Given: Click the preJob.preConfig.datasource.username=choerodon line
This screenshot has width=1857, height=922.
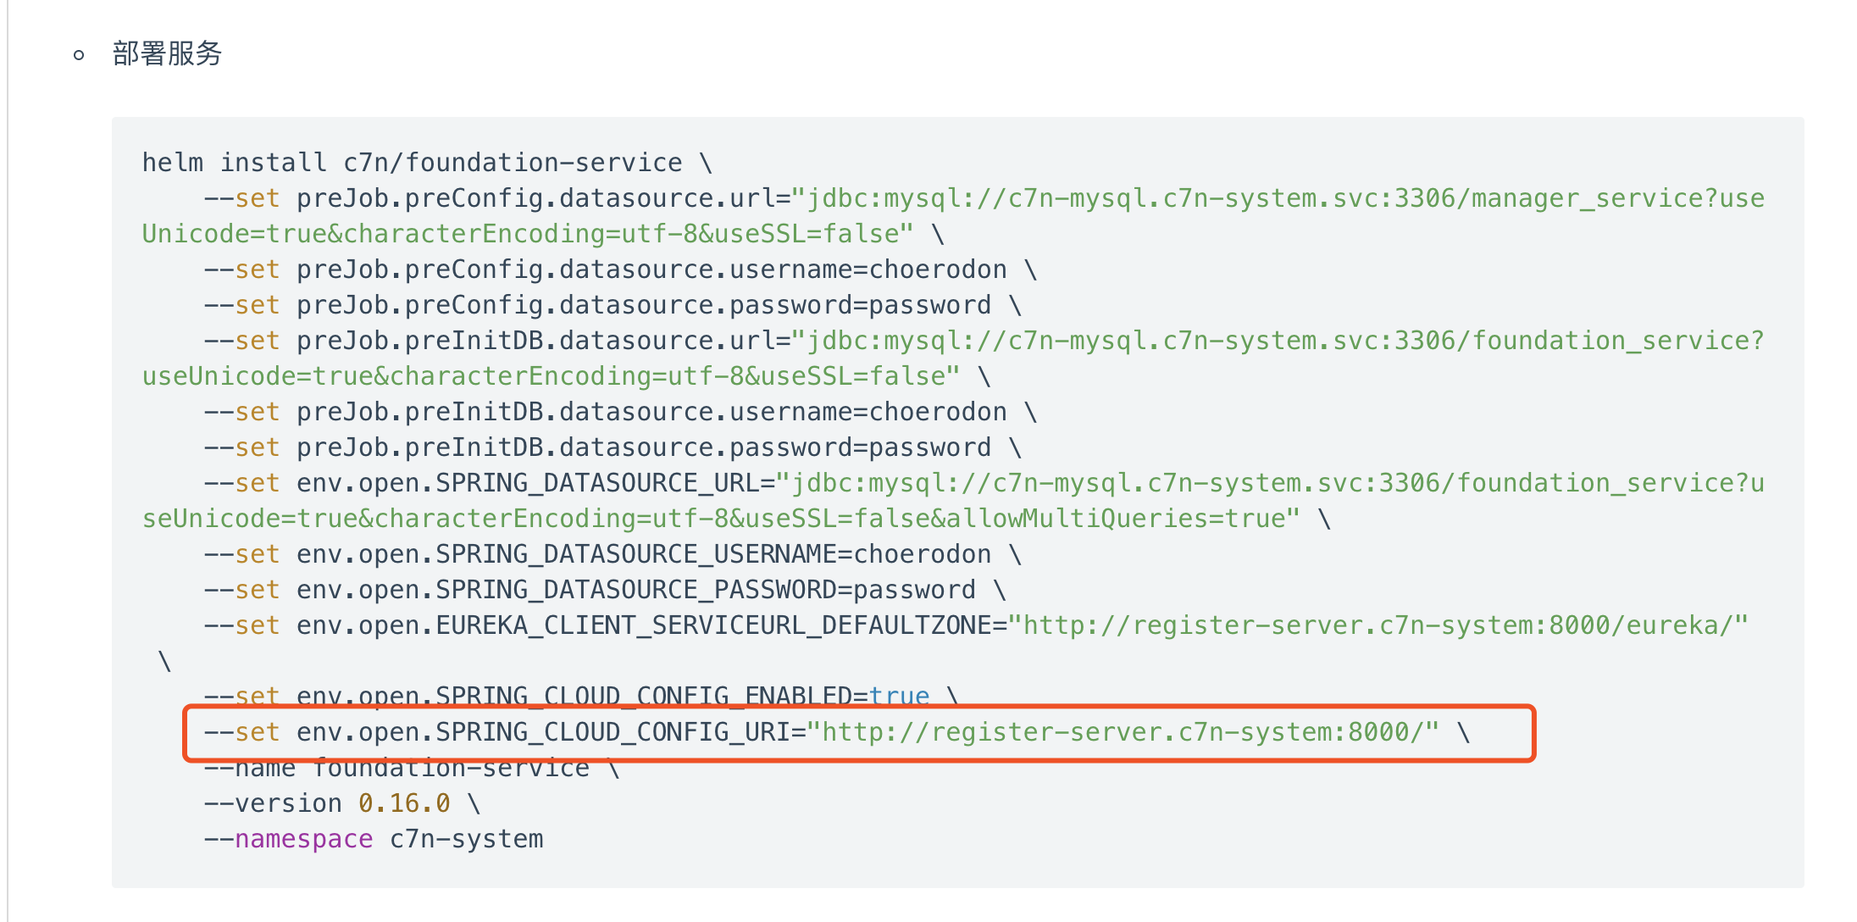Looking at the screenshot, I should click(x=621, y=269).
